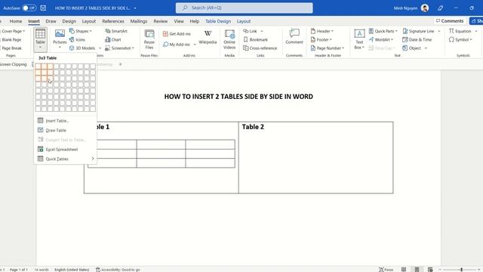The height and width of the screenshot is (272, 483).
Task: Click Reuse Files icon
Action: (x=149, y=39)
